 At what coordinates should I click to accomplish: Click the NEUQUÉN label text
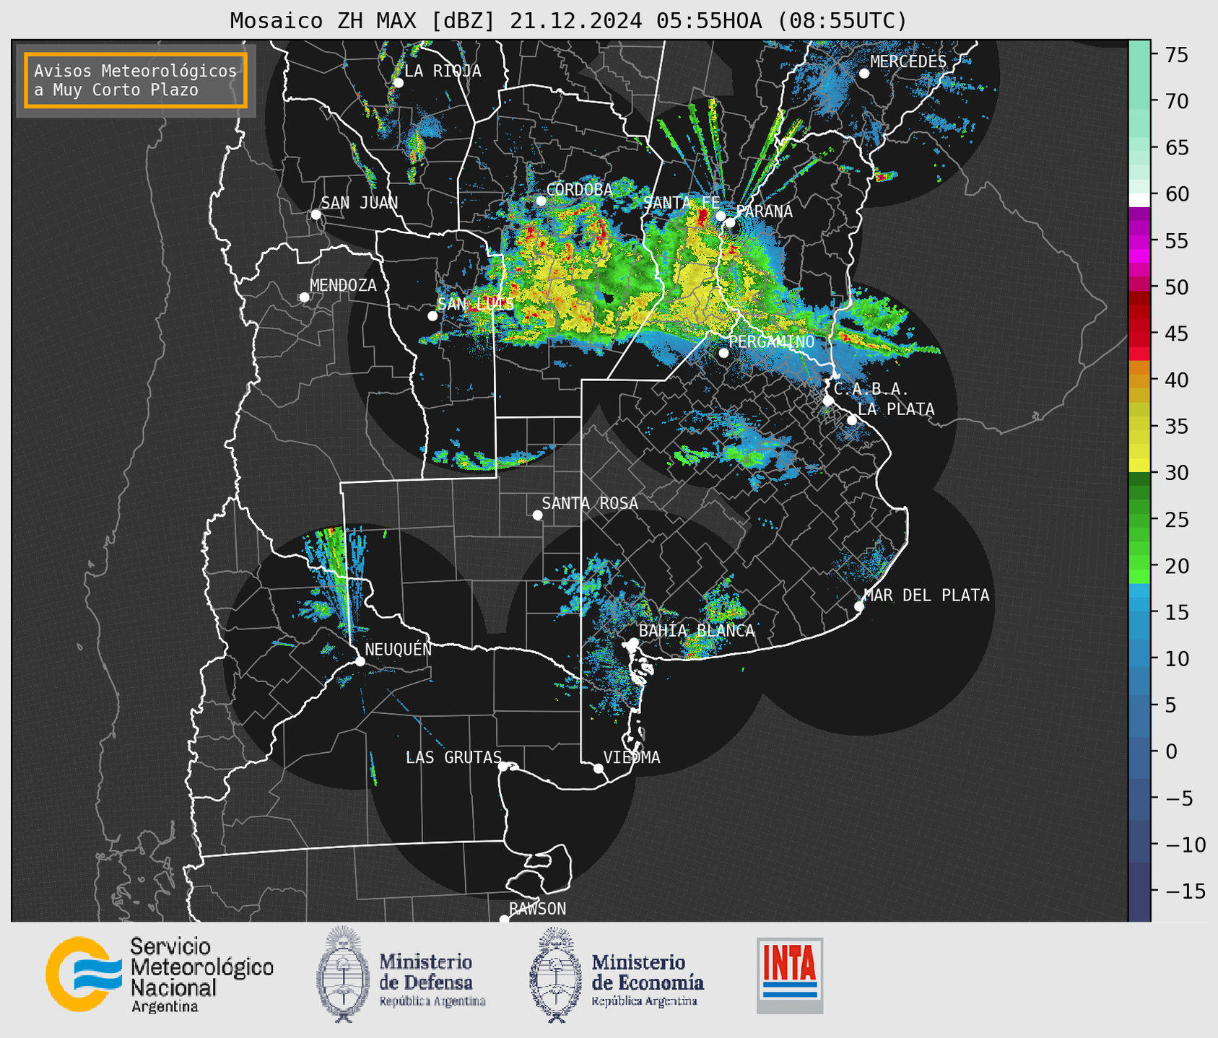[x=398, y=650]
